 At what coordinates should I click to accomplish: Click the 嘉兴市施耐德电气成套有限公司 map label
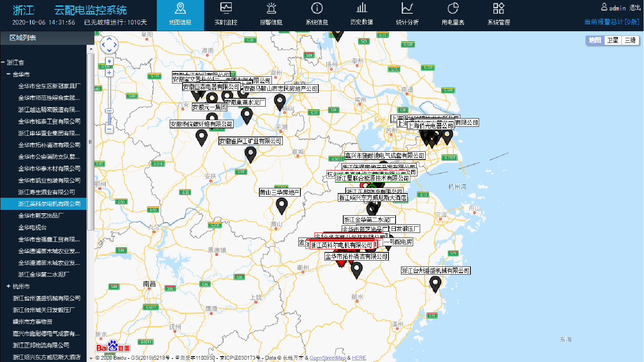(385, 156)
